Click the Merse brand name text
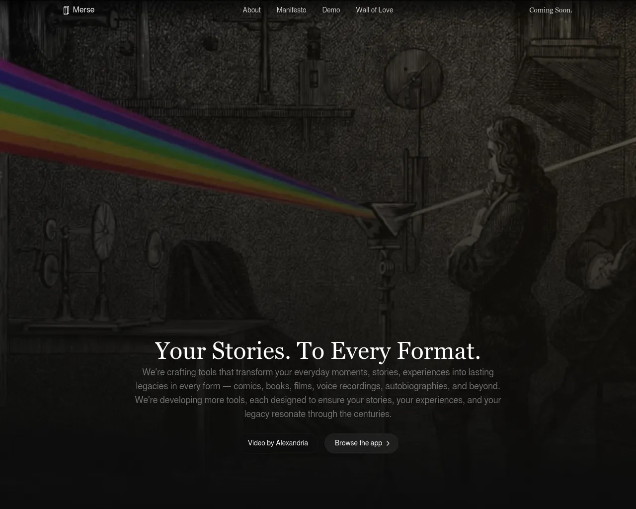 [83, 9]
